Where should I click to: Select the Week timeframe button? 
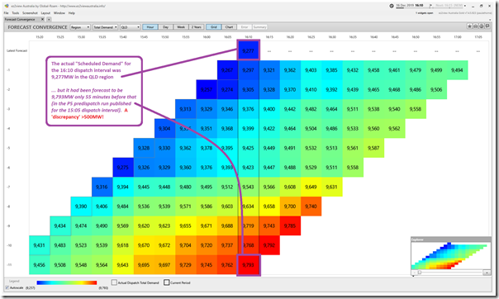tap(181, 27)
